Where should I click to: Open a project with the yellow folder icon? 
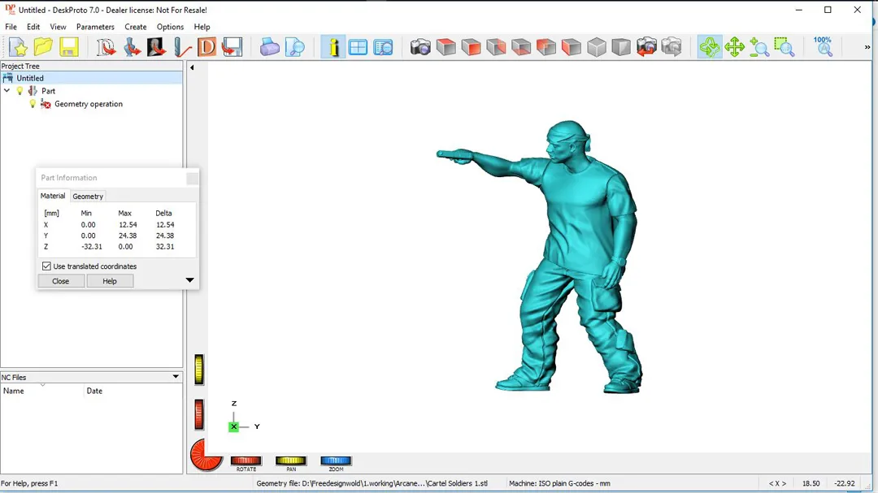[43, 47]
